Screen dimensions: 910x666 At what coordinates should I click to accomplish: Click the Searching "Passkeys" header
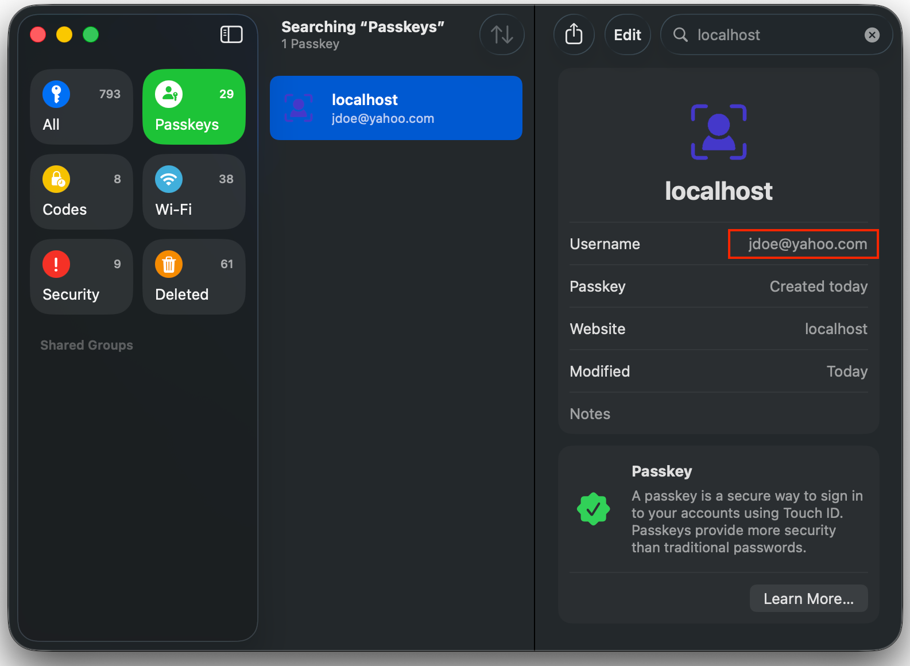coord(363,27)
